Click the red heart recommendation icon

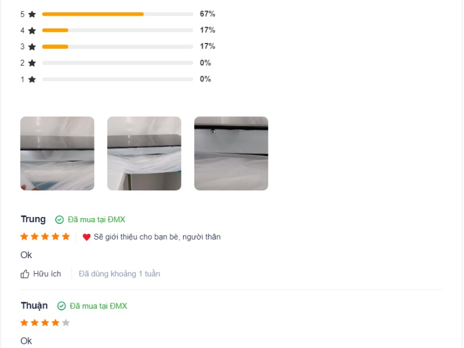tap(86, 237)
